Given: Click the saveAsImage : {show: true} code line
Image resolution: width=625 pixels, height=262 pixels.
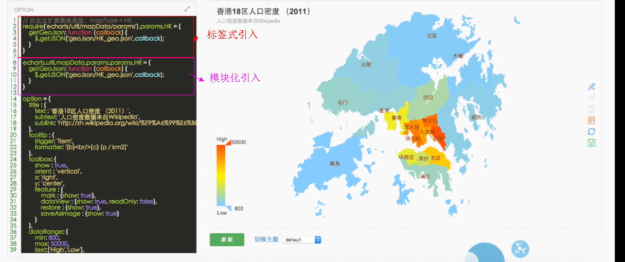Looking at the screenshot, I should [79, 214].
